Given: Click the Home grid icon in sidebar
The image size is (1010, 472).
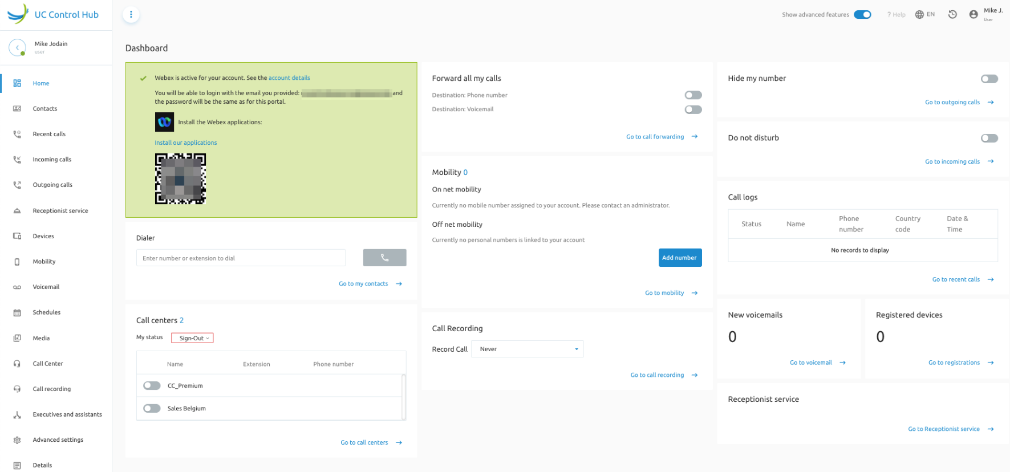Looking at the screenshot, I should point(17,83).
